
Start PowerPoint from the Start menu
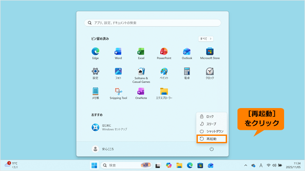tap(164, 54)
